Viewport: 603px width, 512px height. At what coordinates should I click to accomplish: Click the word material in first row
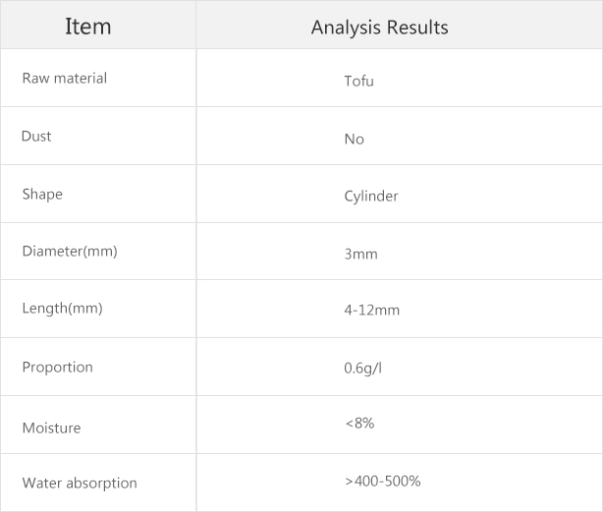pyautogui.click(x=81, y=78)
